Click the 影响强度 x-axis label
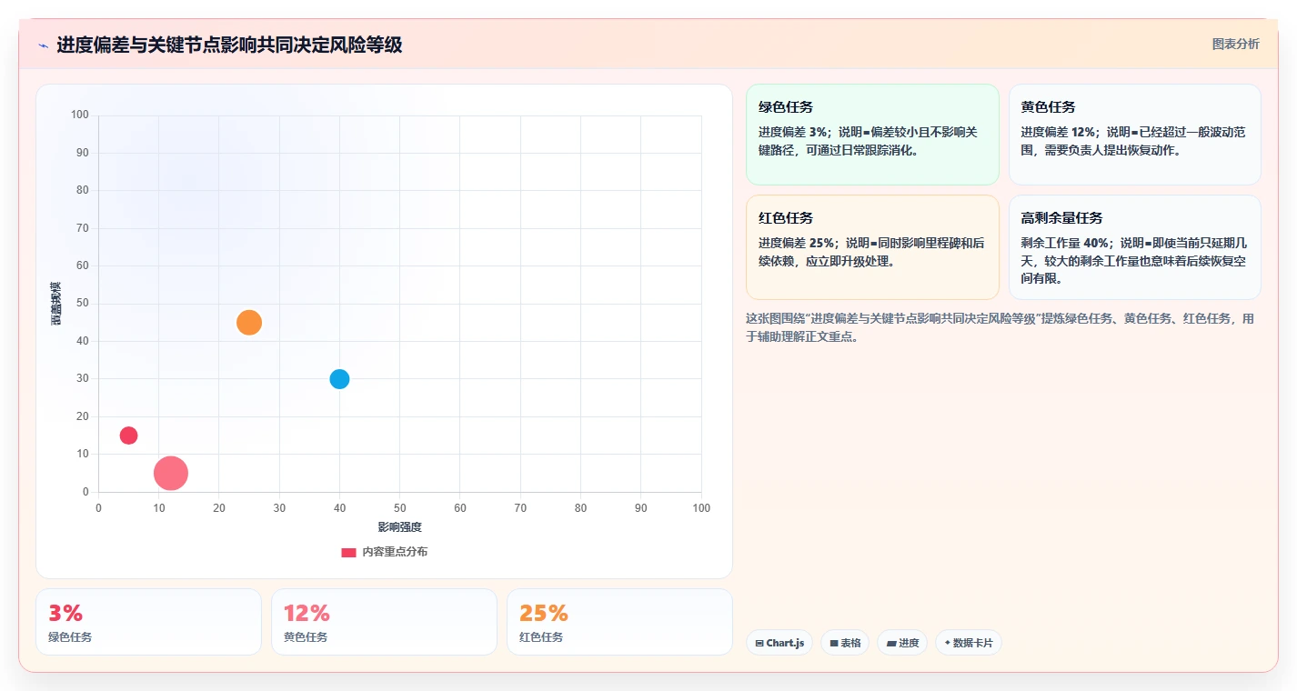Image resolution: width=1297 pixels, height=691 pixels. click(400, 527)
